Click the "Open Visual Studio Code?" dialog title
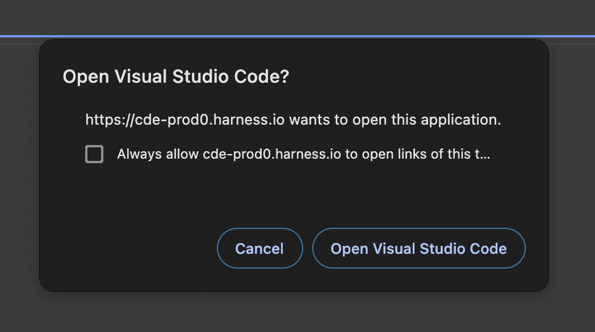Image resolution: width=595 pixels, height=332 pixels. 175,77
